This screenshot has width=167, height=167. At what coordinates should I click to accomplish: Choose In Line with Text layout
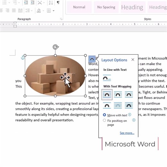[107, 78]
